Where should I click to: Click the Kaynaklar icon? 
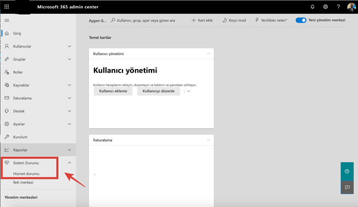pos(7,85)
